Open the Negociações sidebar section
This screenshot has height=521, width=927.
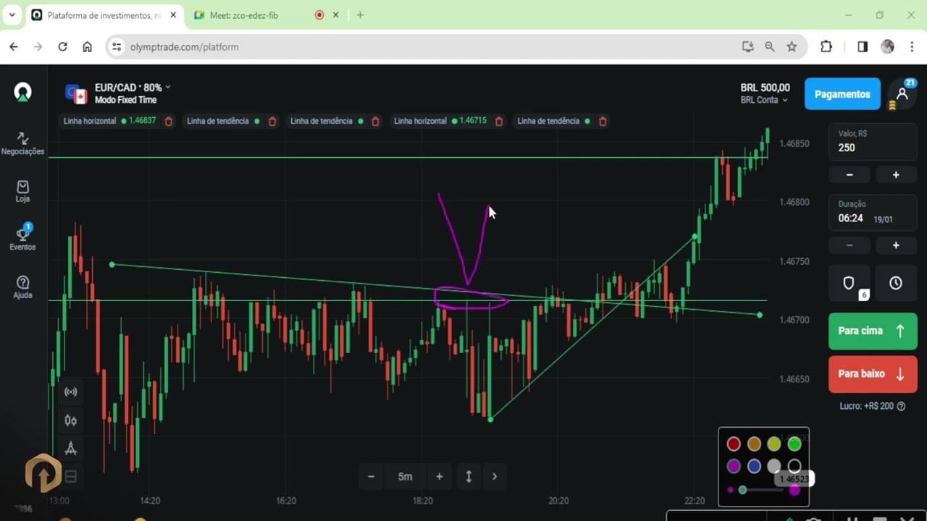(x=22, y=143)
